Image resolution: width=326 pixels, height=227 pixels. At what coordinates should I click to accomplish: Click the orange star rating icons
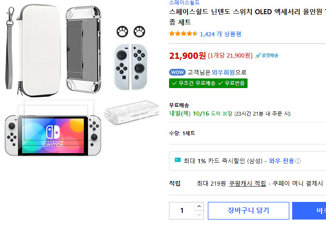tap(183, 34)
